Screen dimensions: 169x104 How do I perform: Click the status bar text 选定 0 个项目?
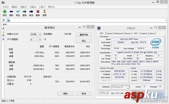(8, 101)
